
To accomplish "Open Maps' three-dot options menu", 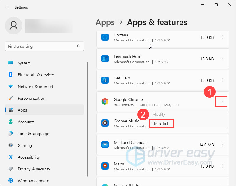I will tap(222, 166).
